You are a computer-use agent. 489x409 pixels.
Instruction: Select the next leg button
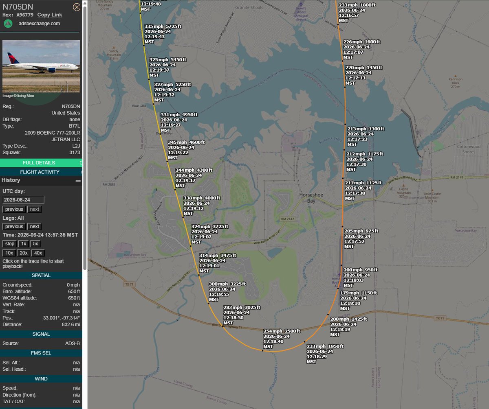pos(35,226)
